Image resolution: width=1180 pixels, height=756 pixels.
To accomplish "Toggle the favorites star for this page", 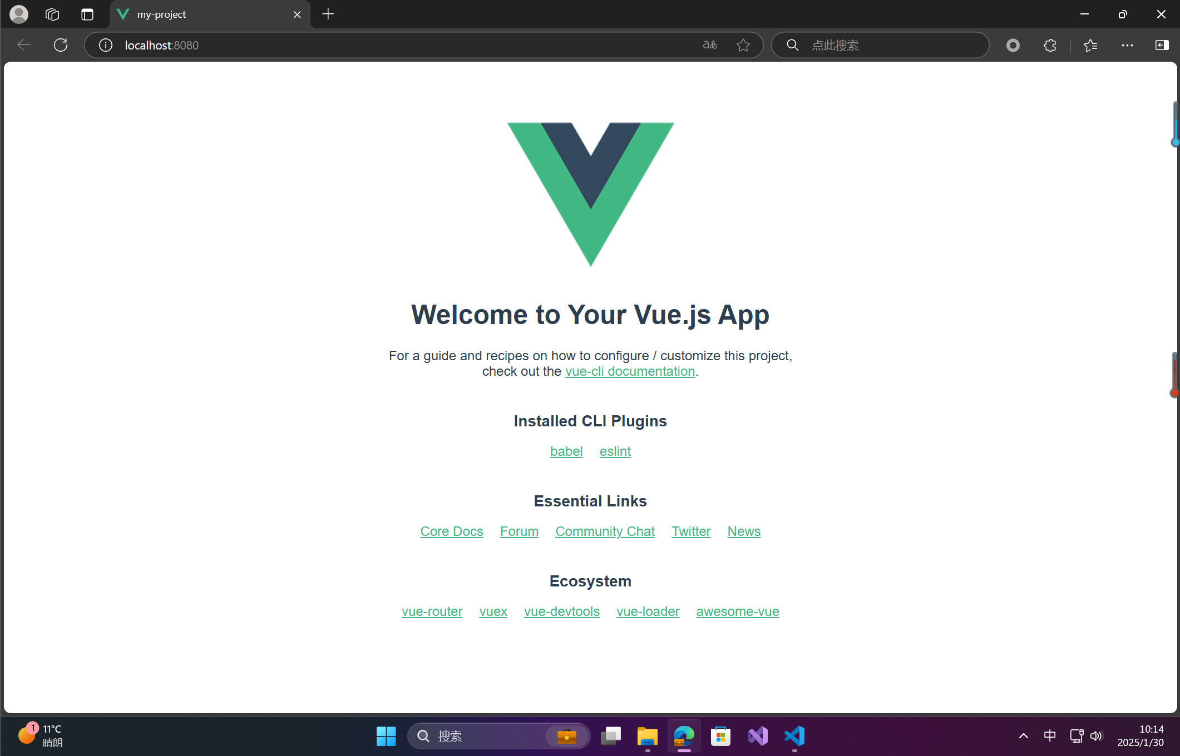I will point(743,45).
